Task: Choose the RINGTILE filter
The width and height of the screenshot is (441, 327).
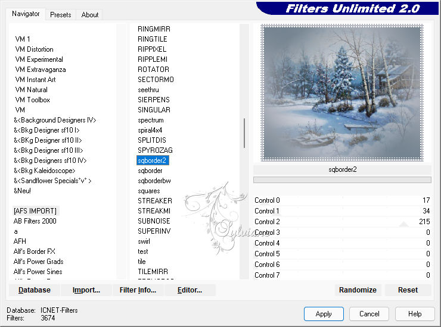Action: tap(152, 39)
